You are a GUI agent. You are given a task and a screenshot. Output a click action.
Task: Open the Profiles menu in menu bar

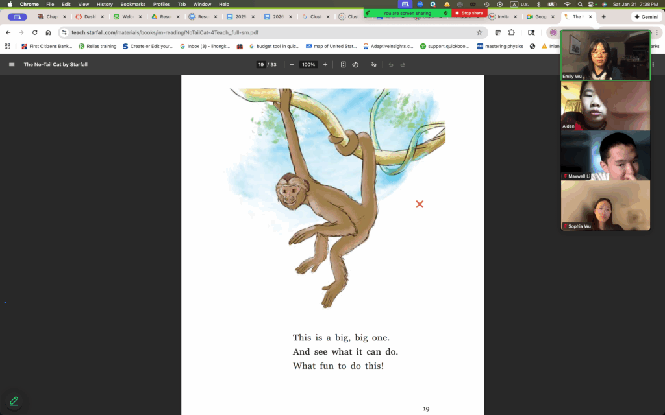(x=162, y=4)
